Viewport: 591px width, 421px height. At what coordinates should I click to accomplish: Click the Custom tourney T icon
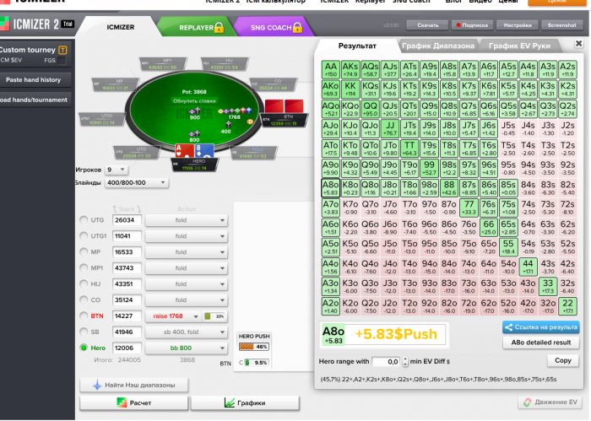62,50
